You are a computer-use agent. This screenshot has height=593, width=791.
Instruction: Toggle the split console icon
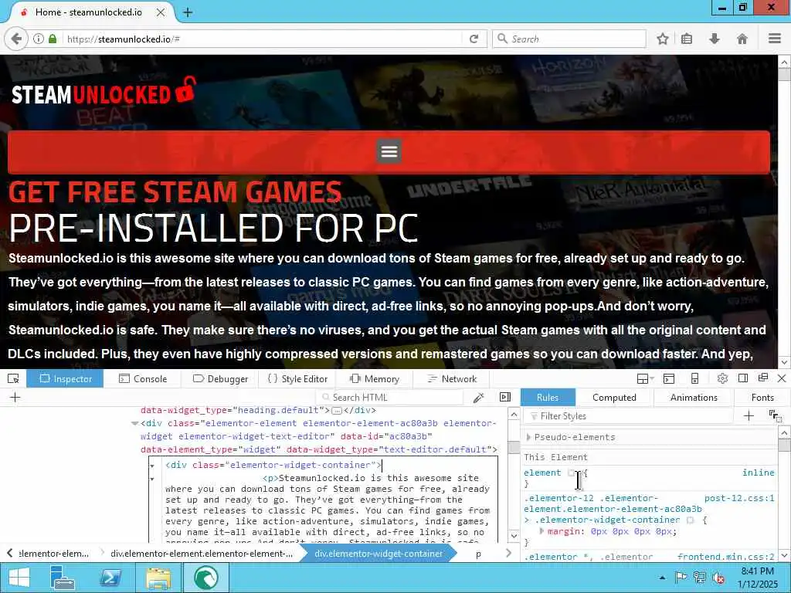(669, 378)
